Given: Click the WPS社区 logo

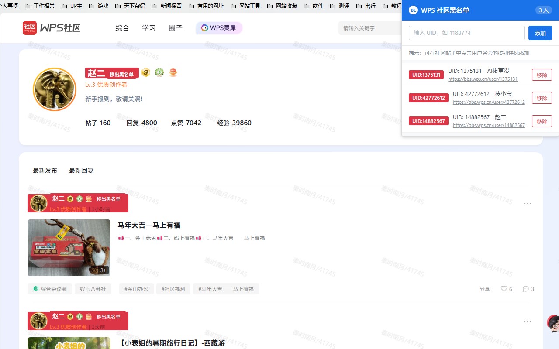Looking at the screenshot, I should click(52, 28).
